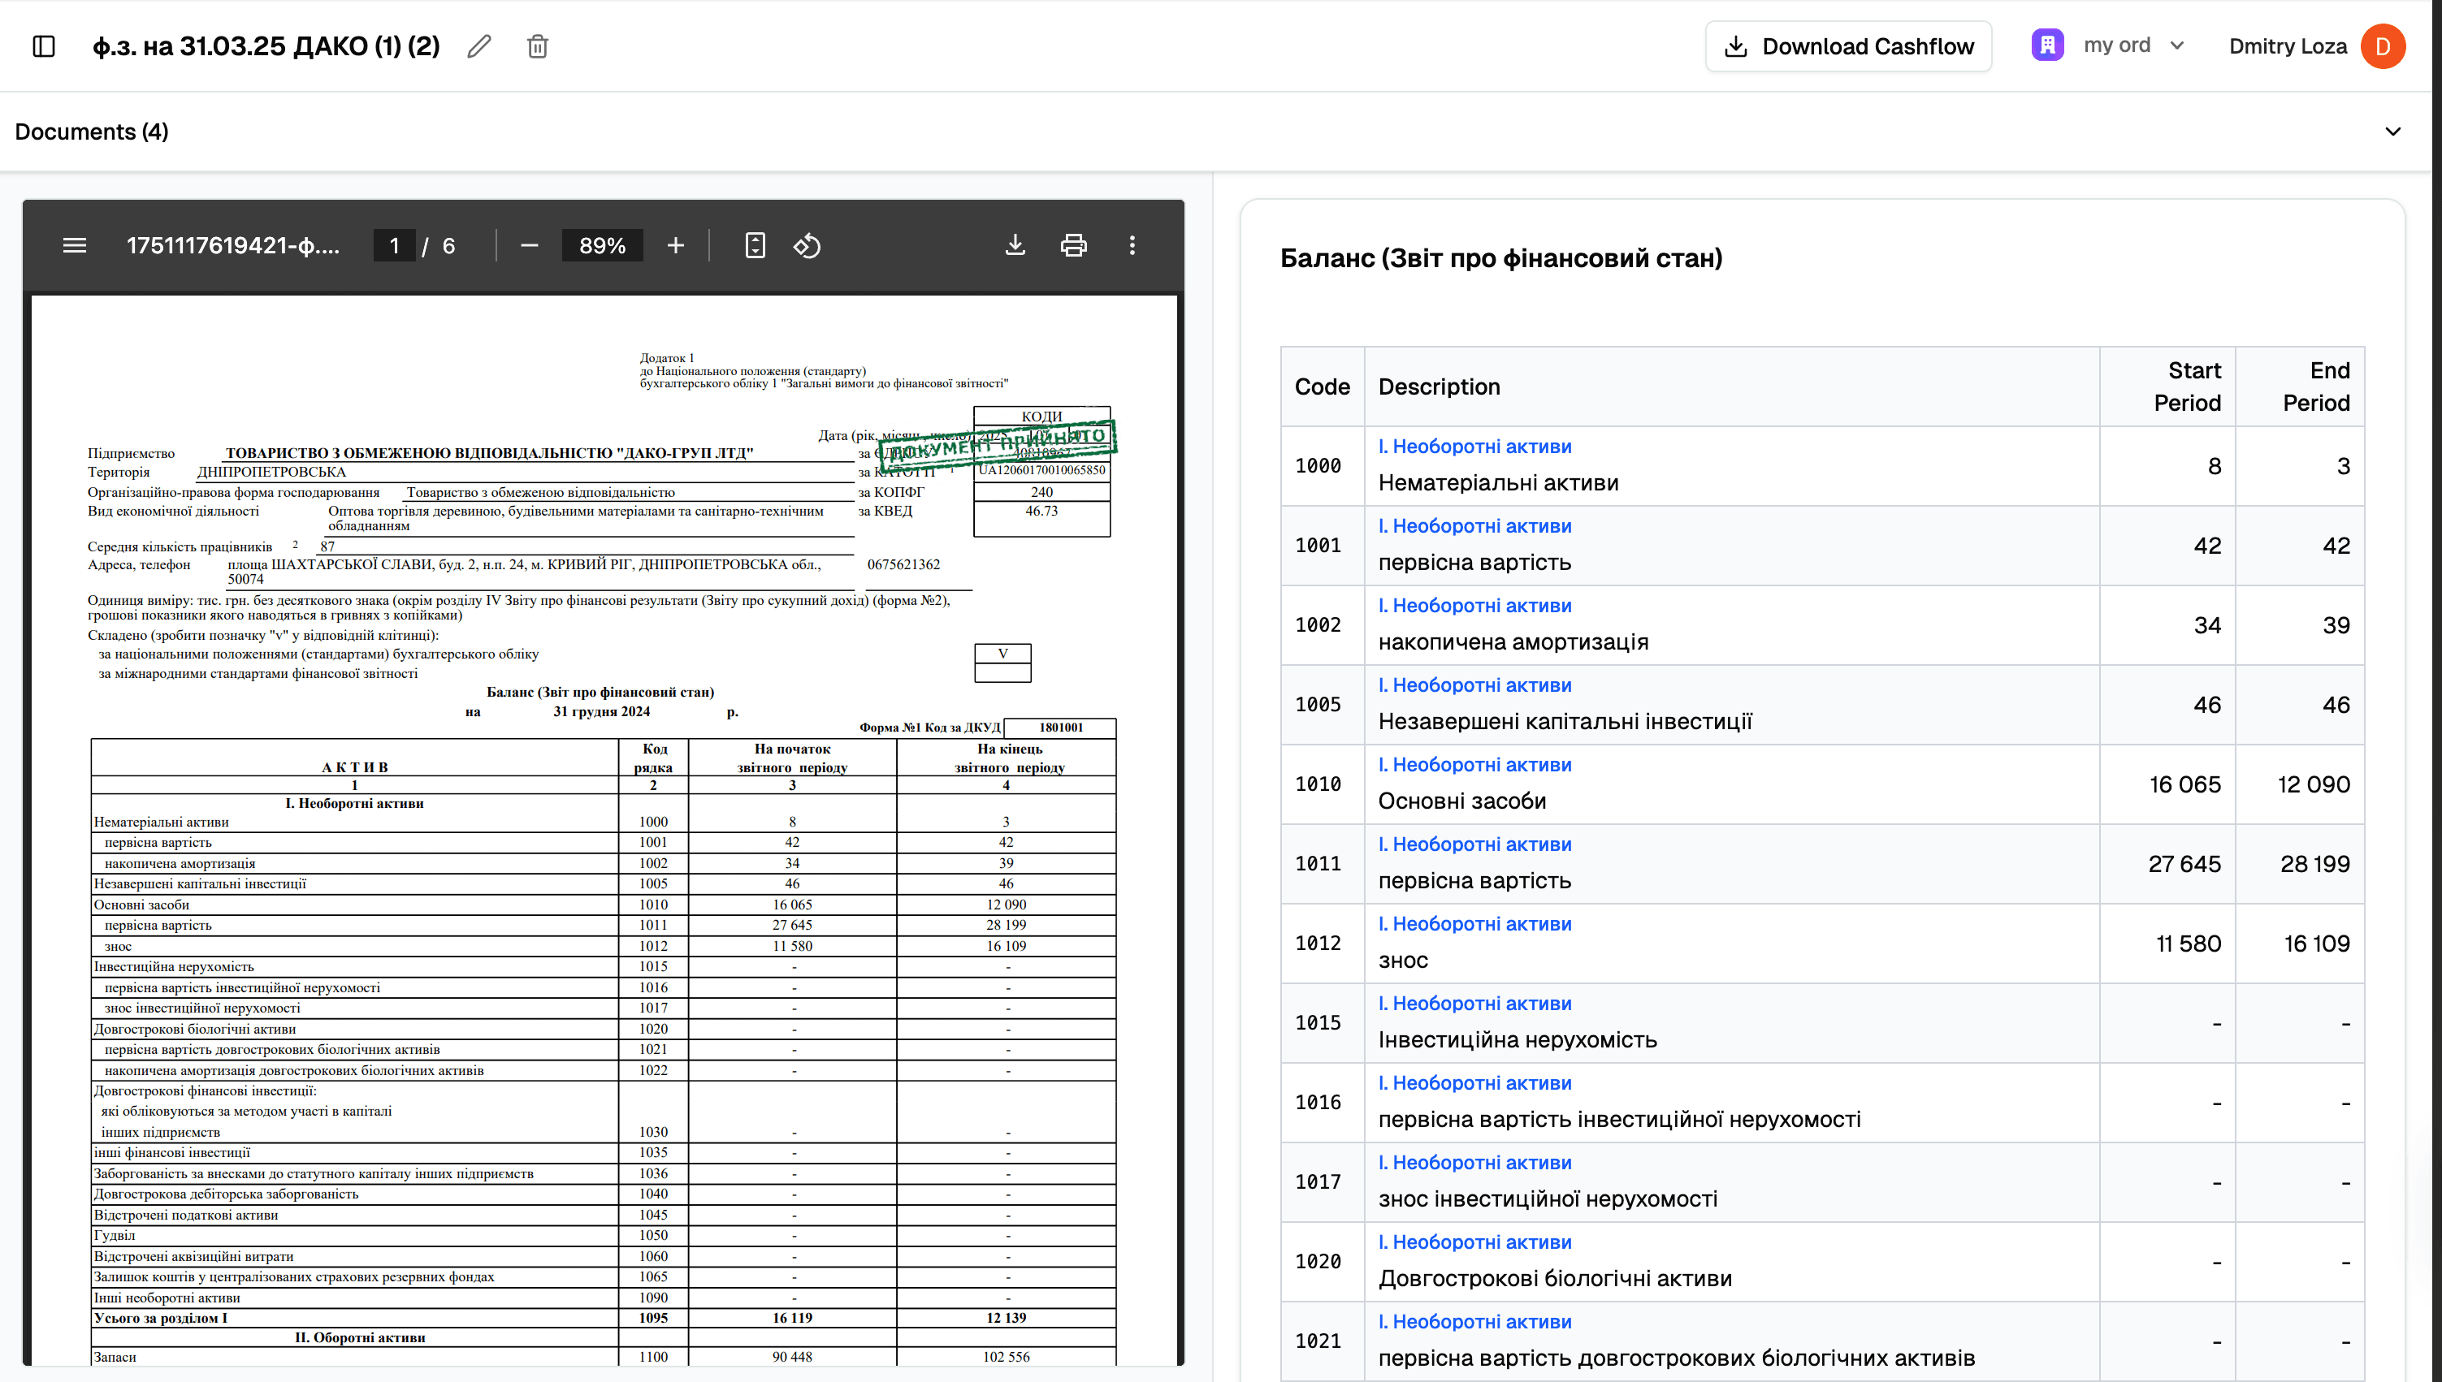Download the PDF from viewer toolbar

coord(1015,246)
